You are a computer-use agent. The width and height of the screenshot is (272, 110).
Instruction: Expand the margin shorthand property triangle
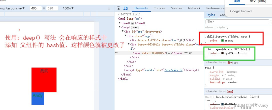223,75
